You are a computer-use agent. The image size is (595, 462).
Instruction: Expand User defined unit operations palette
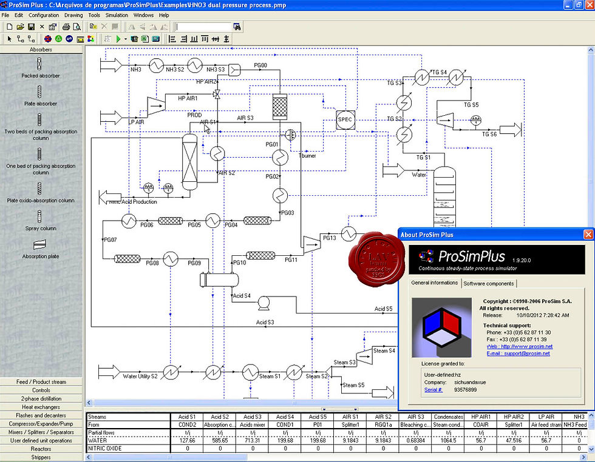(x=41, y=440)
